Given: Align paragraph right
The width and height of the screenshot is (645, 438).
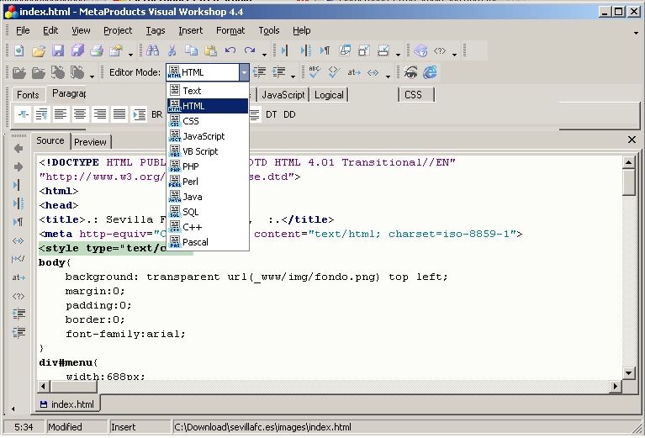Looking at the screenshot, I should [x=99, y=114].
